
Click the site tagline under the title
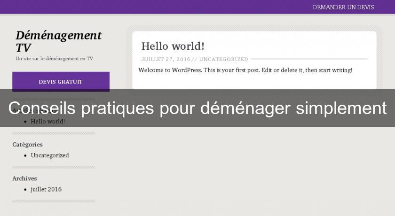(54, 59)
